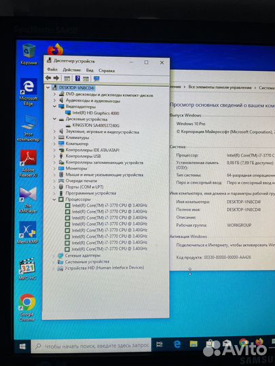Open Microsoft Edge desktop shortcut
This screenshot has width=275, height=366.
(x=29, y=92)
